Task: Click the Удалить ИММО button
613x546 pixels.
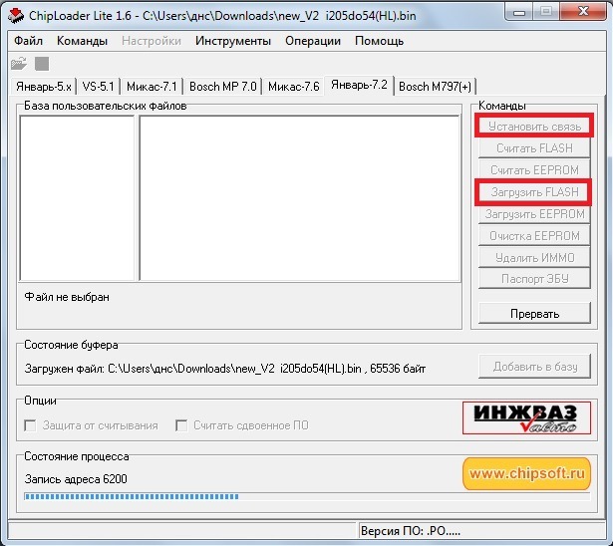Action: click(x=534, y=258)
